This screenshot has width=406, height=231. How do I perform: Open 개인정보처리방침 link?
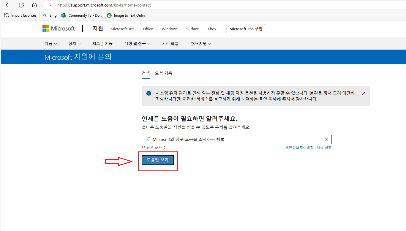coord(299,148)
